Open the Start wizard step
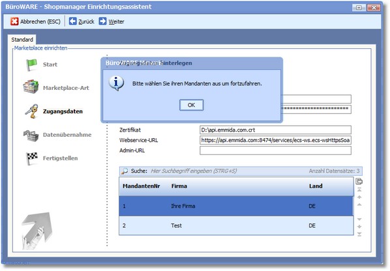 (x=50, y=64)
